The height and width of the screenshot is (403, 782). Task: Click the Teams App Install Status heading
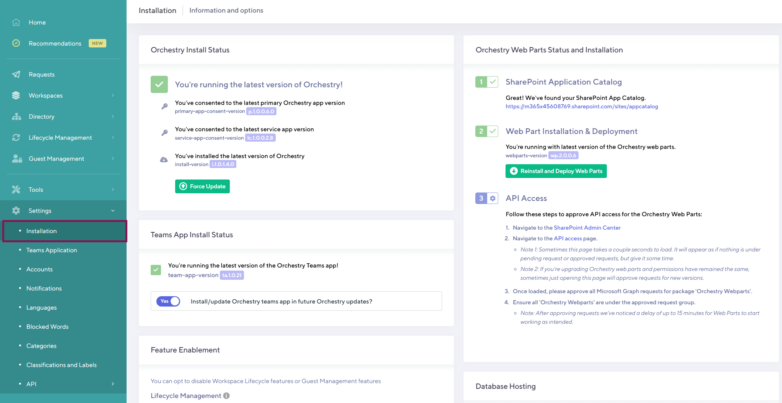pos(192,235)
